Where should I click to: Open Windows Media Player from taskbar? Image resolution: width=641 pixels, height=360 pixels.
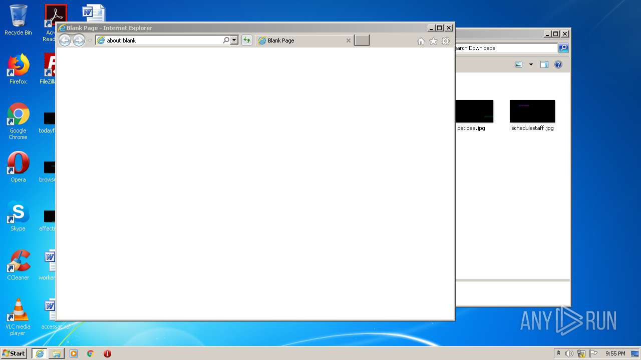[x=74, y=353]
